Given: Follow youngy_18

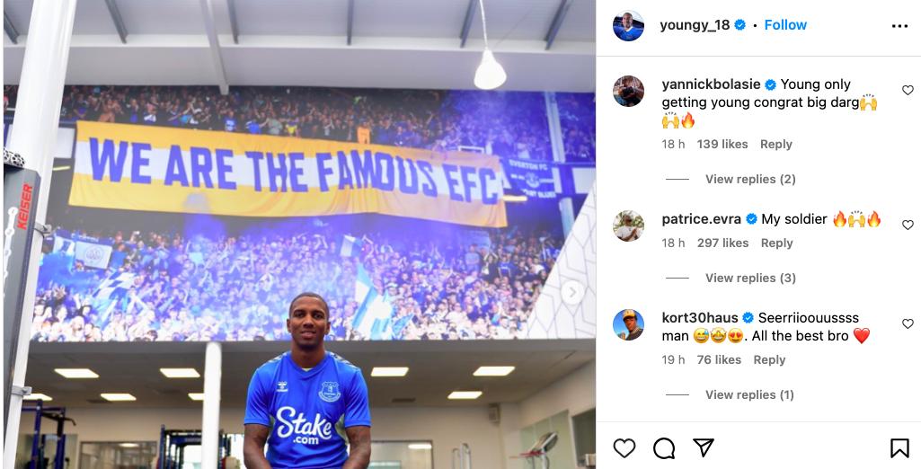Looking at the screenshot, I should coord(785,25).
